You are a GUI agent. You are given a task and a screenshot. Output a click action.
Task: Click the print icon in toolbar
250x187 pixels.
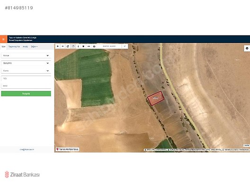[94, 46]
